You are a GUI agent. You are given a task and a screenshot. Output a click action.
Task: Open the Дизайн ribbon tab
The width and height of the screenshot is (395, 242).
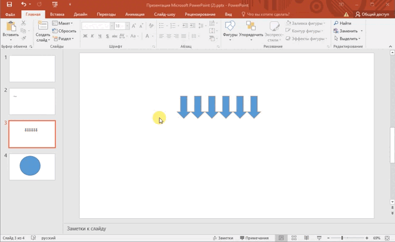(x=81, y=14)
